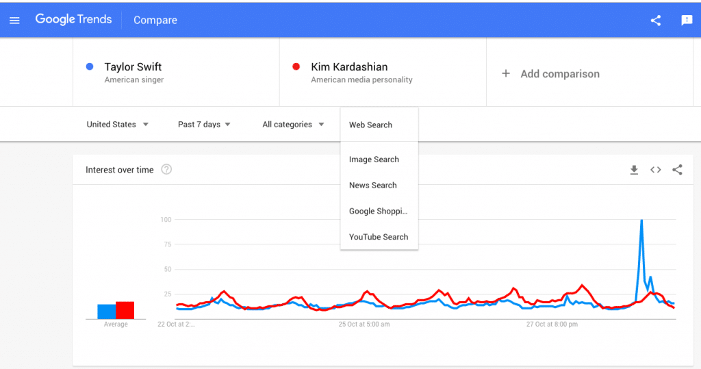Open the hamburger main menu

tap(15, 20)
